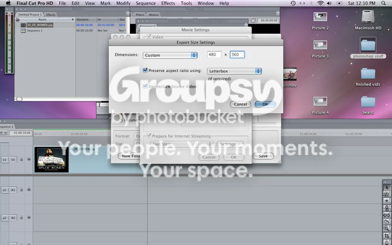Pick the Razor Blade tool

click(x=387, y=222)
